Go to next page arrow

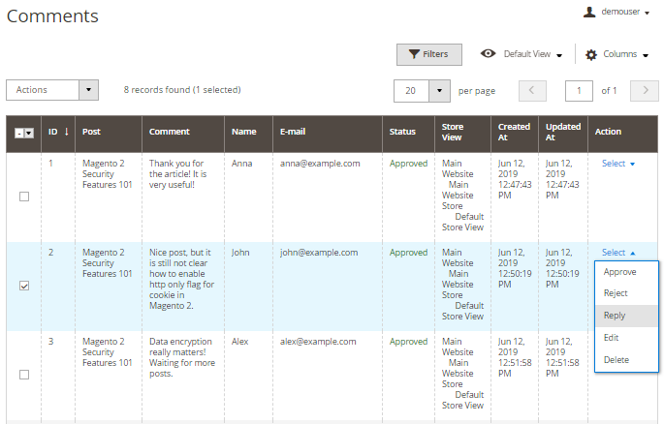[644, 91]
